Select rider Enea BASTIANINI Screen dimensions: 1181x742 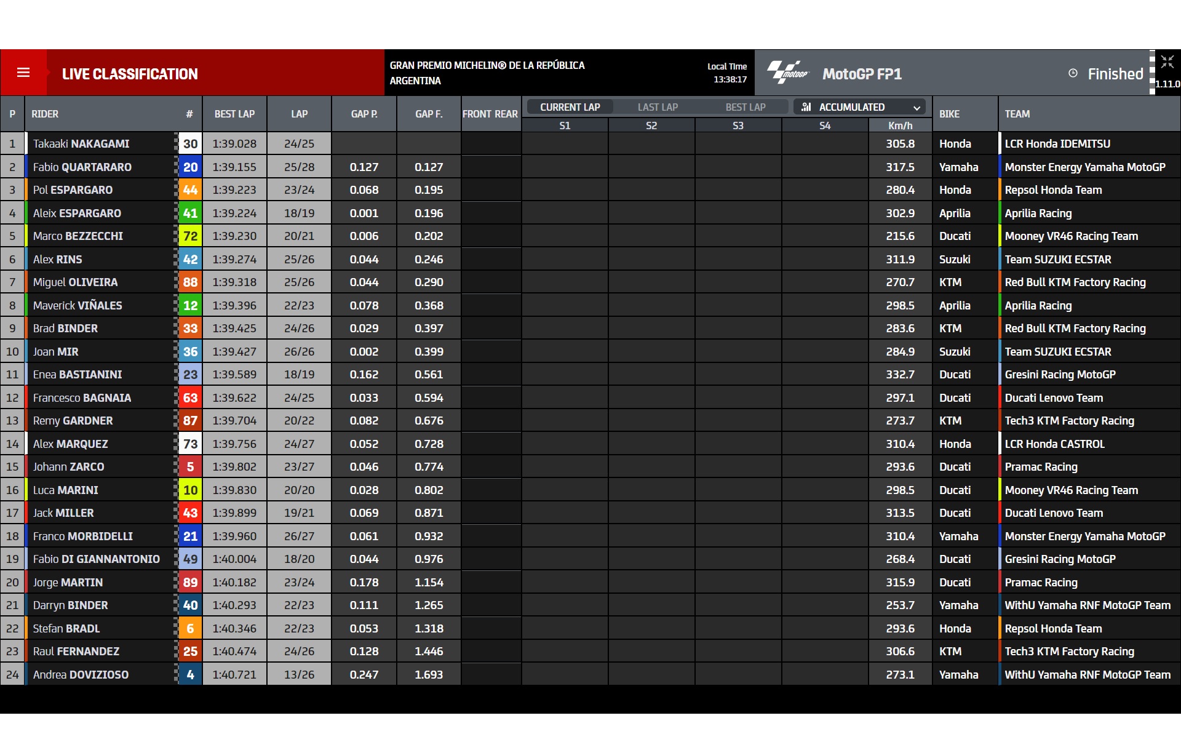[x=78, y=374]
